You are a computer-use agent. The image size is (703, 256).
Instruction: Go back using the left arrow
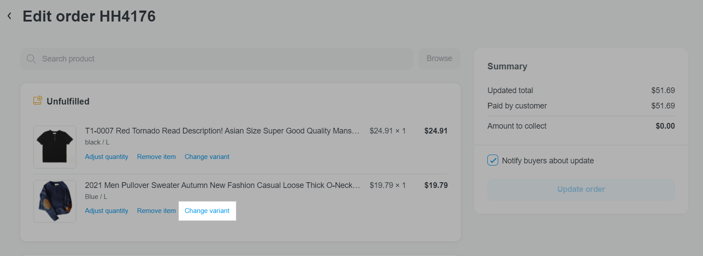click(9, 16)
